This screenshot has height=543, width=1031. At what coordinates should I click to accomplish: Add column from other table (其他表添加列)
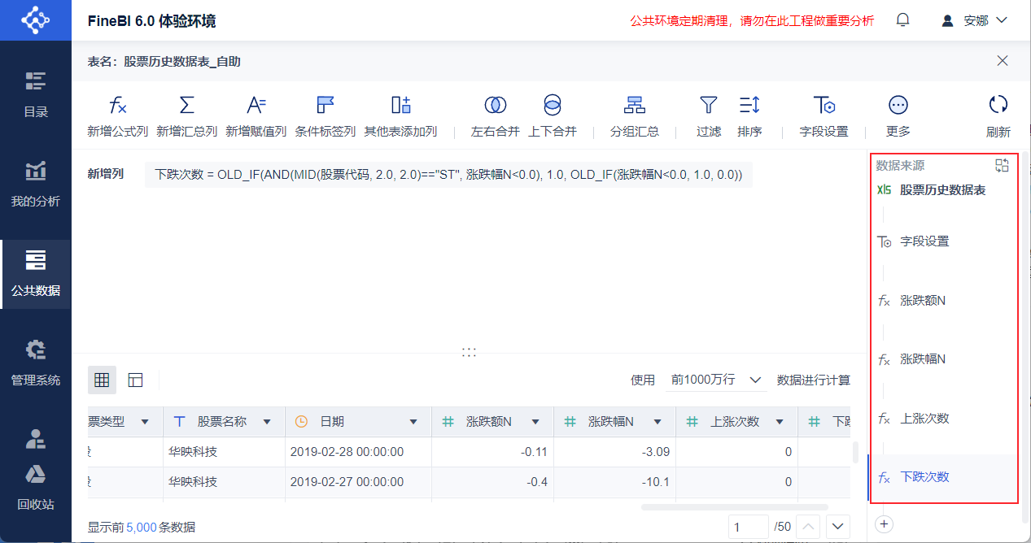(400, 117)
